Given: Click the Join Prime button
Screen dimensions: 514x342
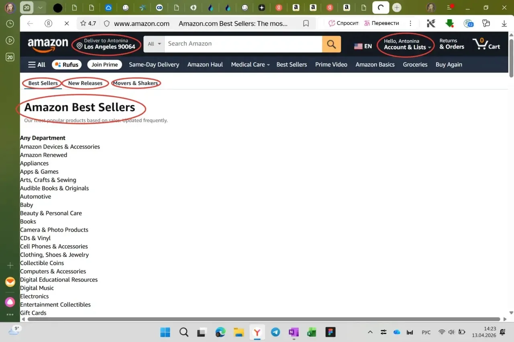Looking at the screenshot, I should click(x=105, y=65).
